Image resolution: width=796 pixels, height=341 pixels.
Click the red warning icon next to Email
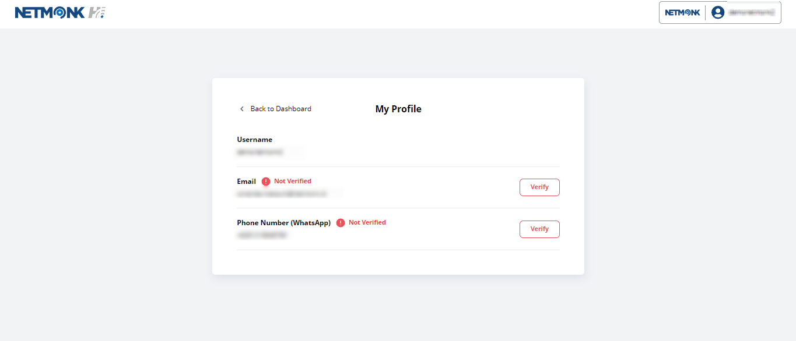[266, 182]
